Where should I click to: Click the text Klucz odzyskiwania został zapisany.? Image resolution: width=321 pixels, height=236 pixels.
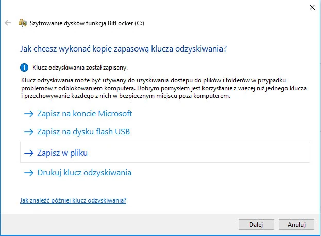tap(80, 68)
